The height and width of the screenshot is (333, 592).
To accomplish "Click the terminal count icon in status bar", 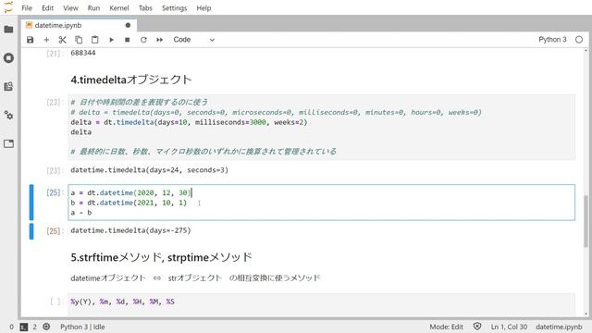I will click(24, 327).
